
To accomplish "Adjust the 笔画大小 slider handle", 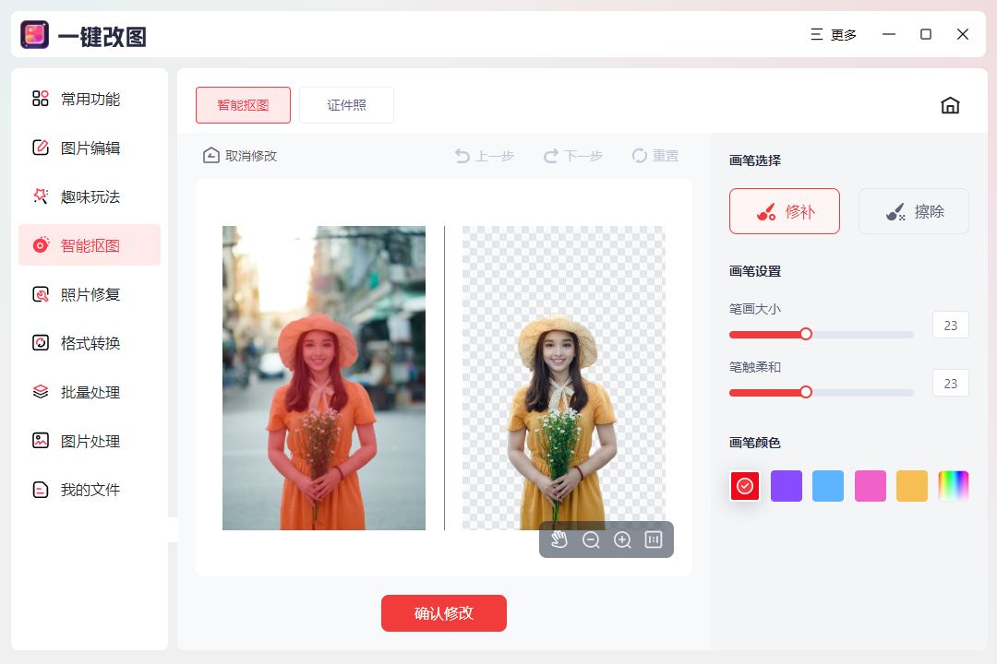I will [806, 334].
